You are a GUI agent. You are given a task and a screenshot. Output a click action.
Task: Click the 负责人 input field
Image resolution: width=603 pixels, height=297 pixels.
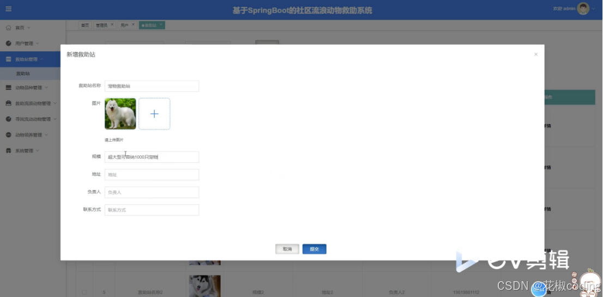tap(152, 192)
